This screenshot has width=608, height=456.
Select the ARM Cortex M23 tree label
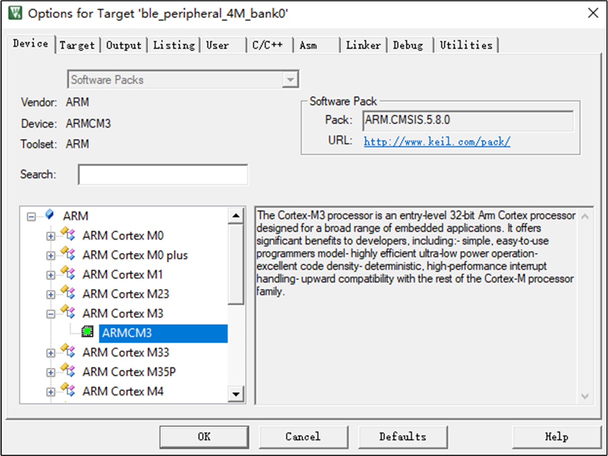(x=126, y=294)
